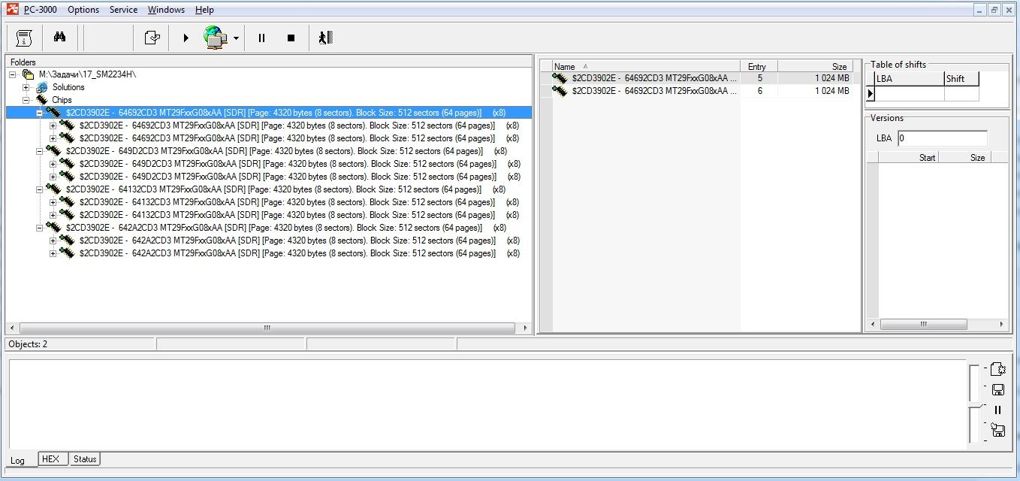
Task: Click the chip icon of the 64132CD3 parent node
Action: (54, 189)
